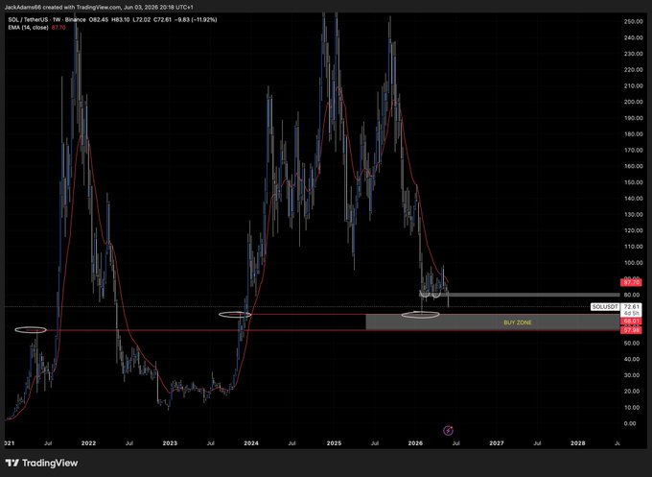This screenshot has height=477, width=652.
Task: Click the red 87.70 EMA price tag
Action: [x=630, y=282]
